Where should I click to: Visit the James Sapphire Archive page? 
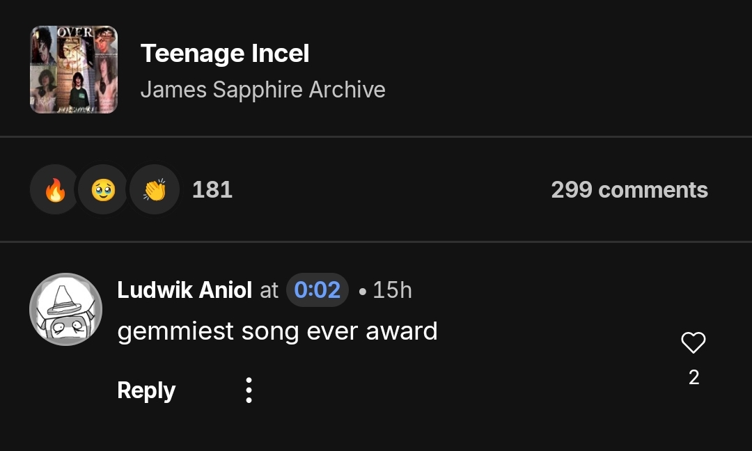pos(263,89)
